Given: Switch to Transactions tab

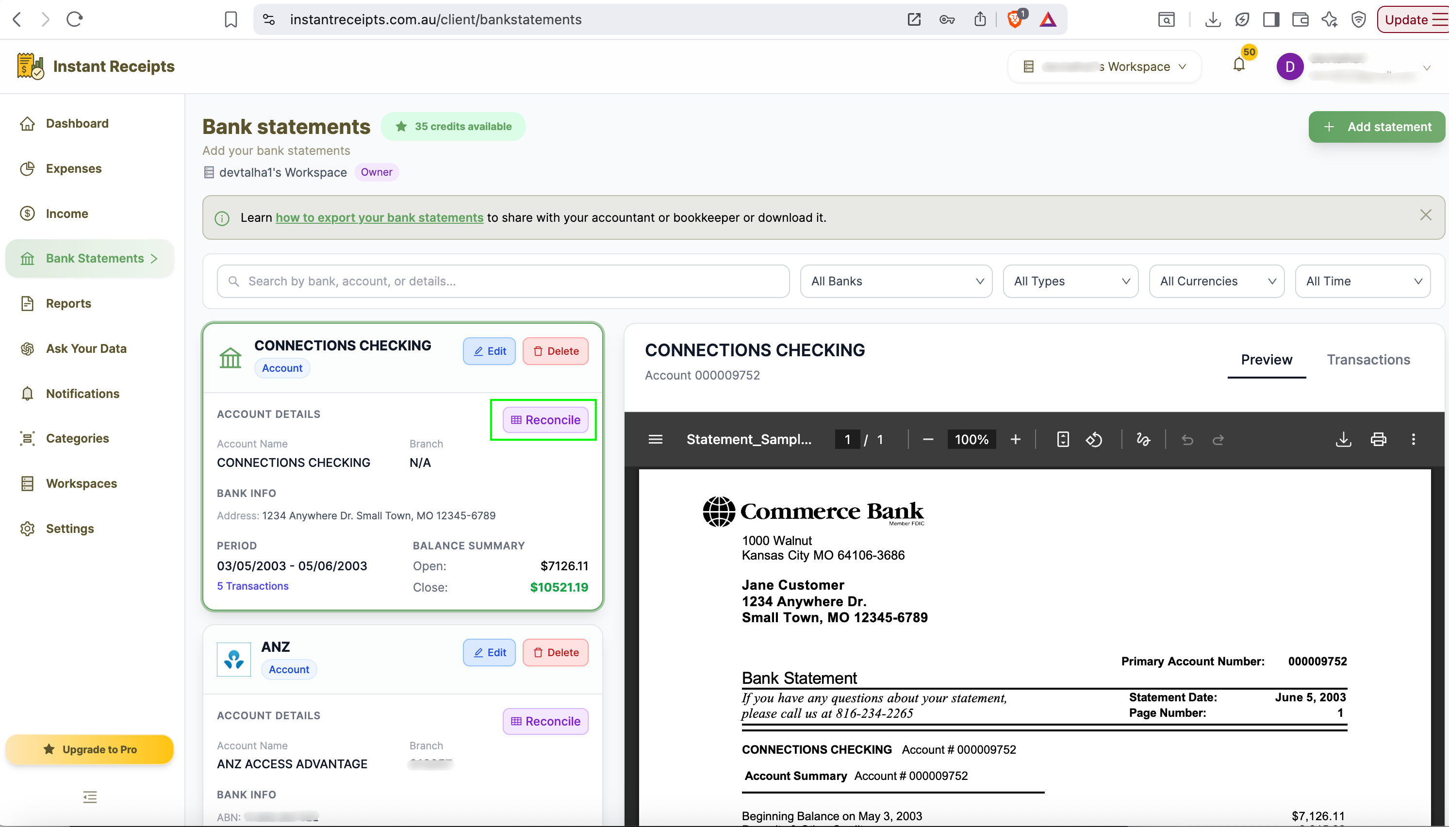Looking at the screenshot, I should [1368, 360].
